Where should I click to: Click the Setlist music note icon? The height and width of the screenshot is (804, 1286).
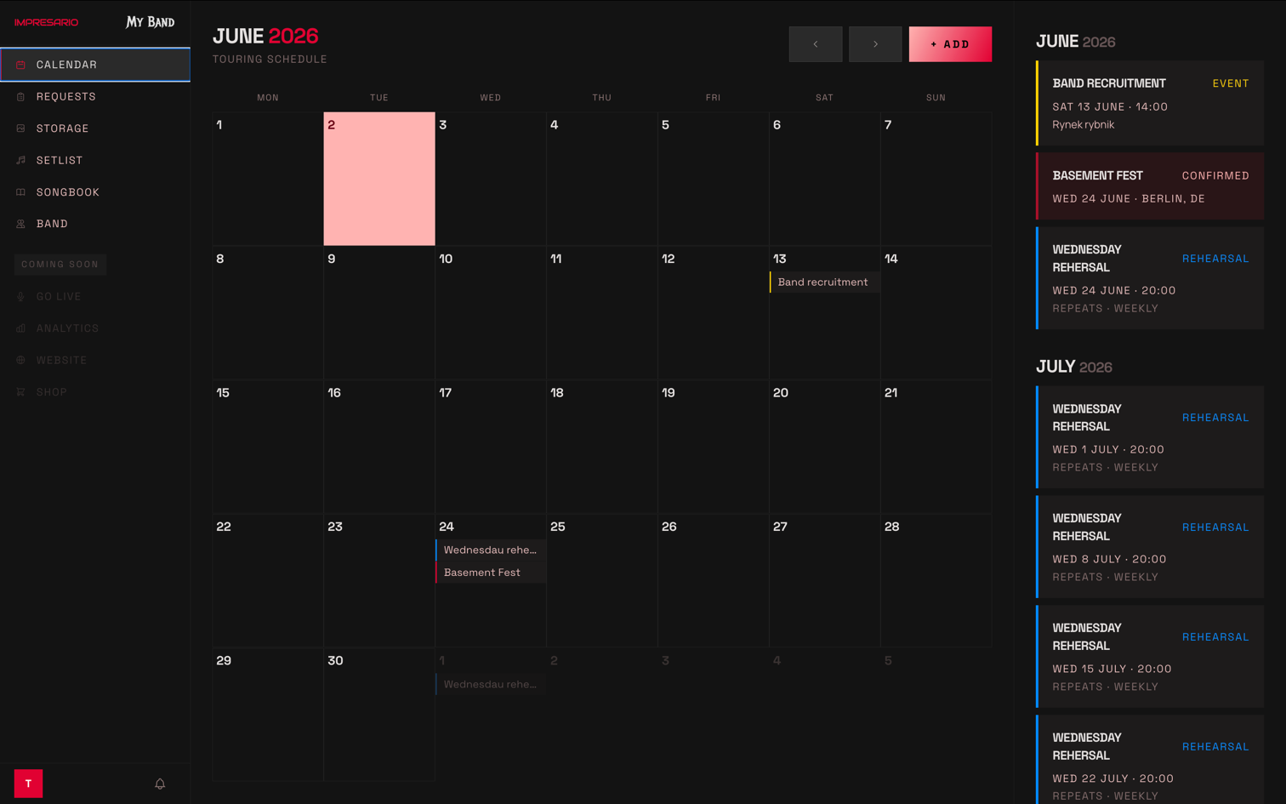(20, 160)
